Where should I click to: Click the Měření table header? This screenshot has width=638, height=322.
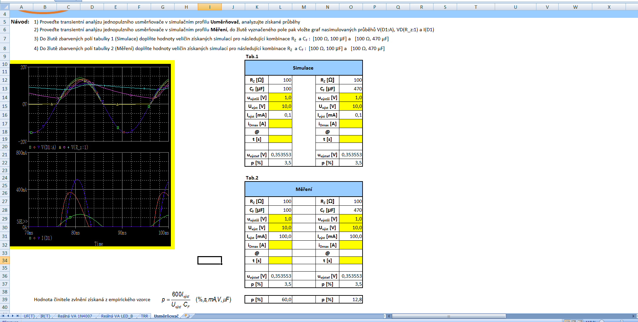point(303,189)
